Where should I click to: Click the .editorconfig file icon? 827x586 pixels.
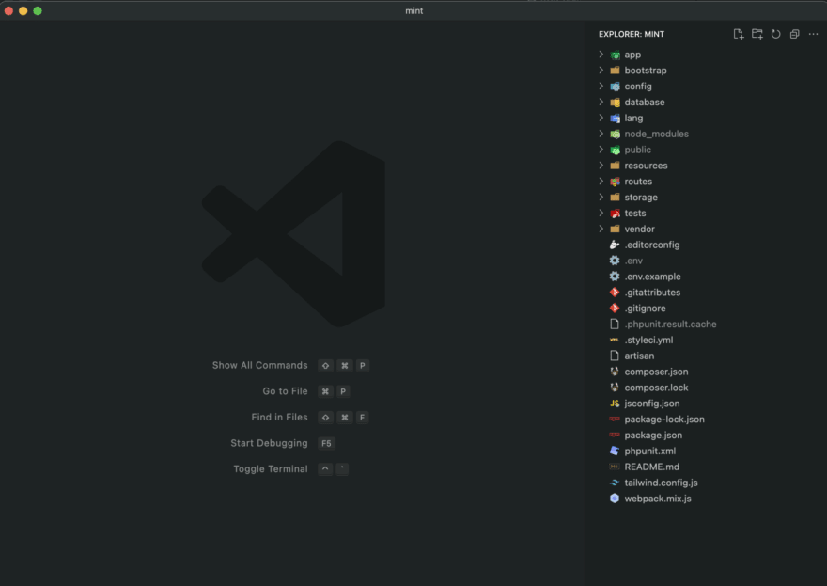tap(615, 245)
